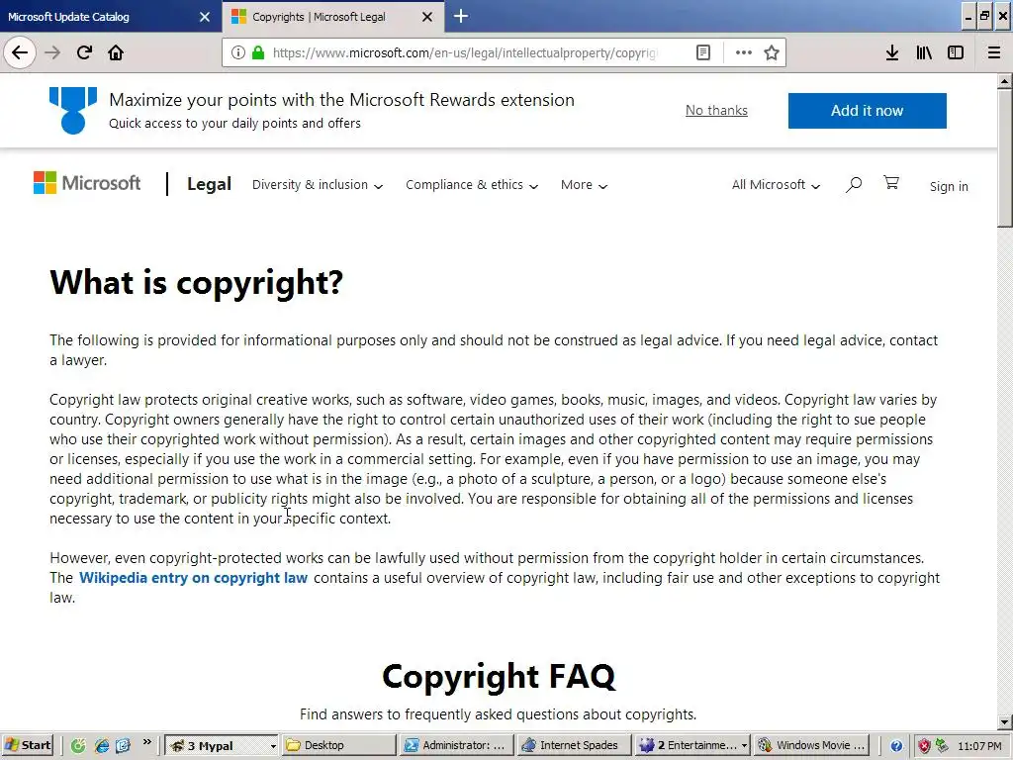Image resolution: width=1013 pixels, height=760 pixels.
Task: Click the forward navigation arrow
Action: 52,52
